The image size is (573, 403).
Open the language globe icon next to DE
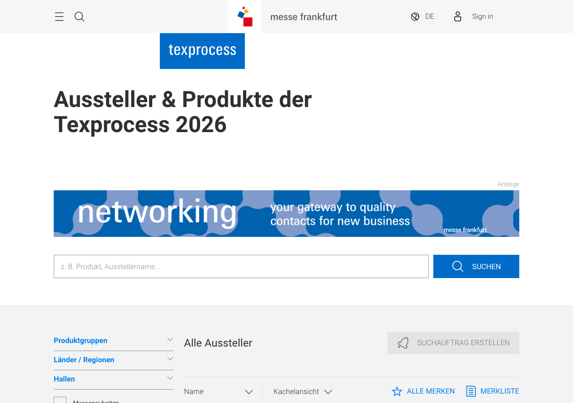tap(414, 16)
